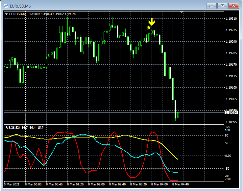Screen dimensions: 243x191
Task: Maximize the EURUSD,M5 chart window
Action: coord(222,6)
